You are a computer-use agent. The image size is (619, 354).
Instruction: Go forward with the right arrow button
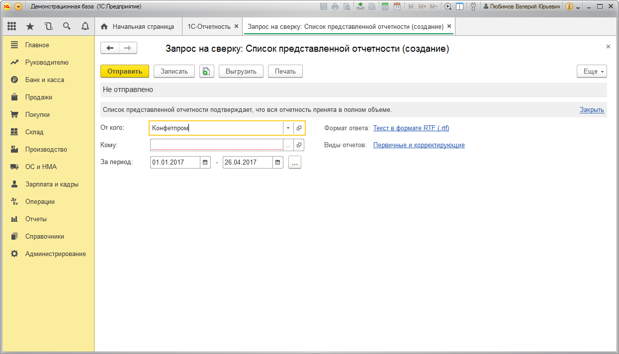coord(128,48)
